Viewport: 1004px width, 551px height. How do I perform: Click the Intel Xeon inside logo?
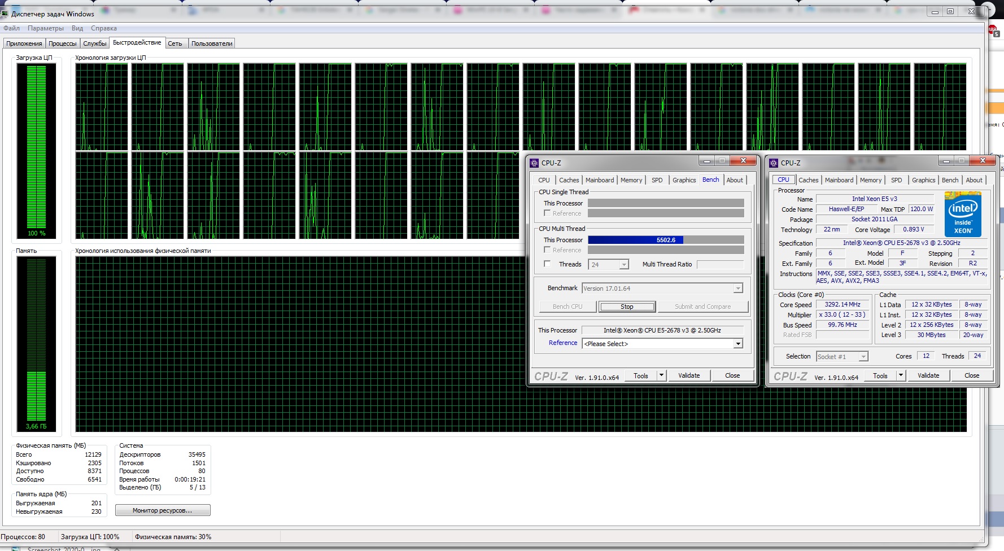tap(963, 215)
